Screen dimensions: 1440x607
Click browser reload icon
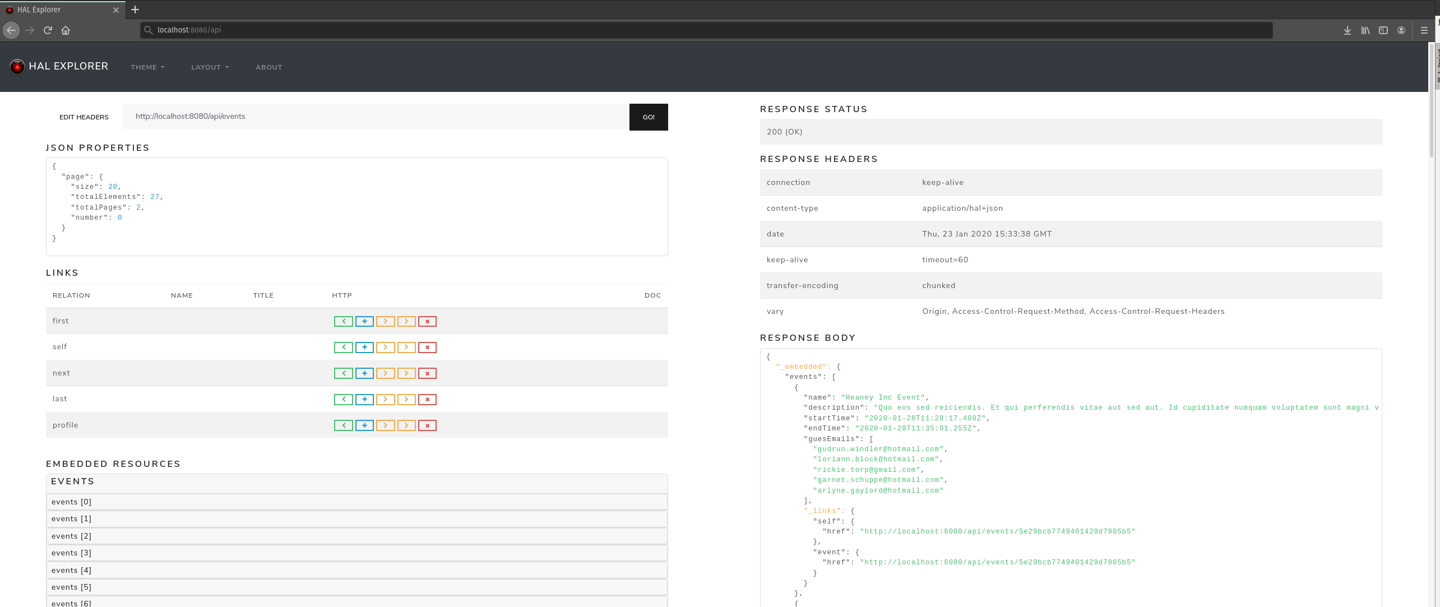(x=48, y=30)
